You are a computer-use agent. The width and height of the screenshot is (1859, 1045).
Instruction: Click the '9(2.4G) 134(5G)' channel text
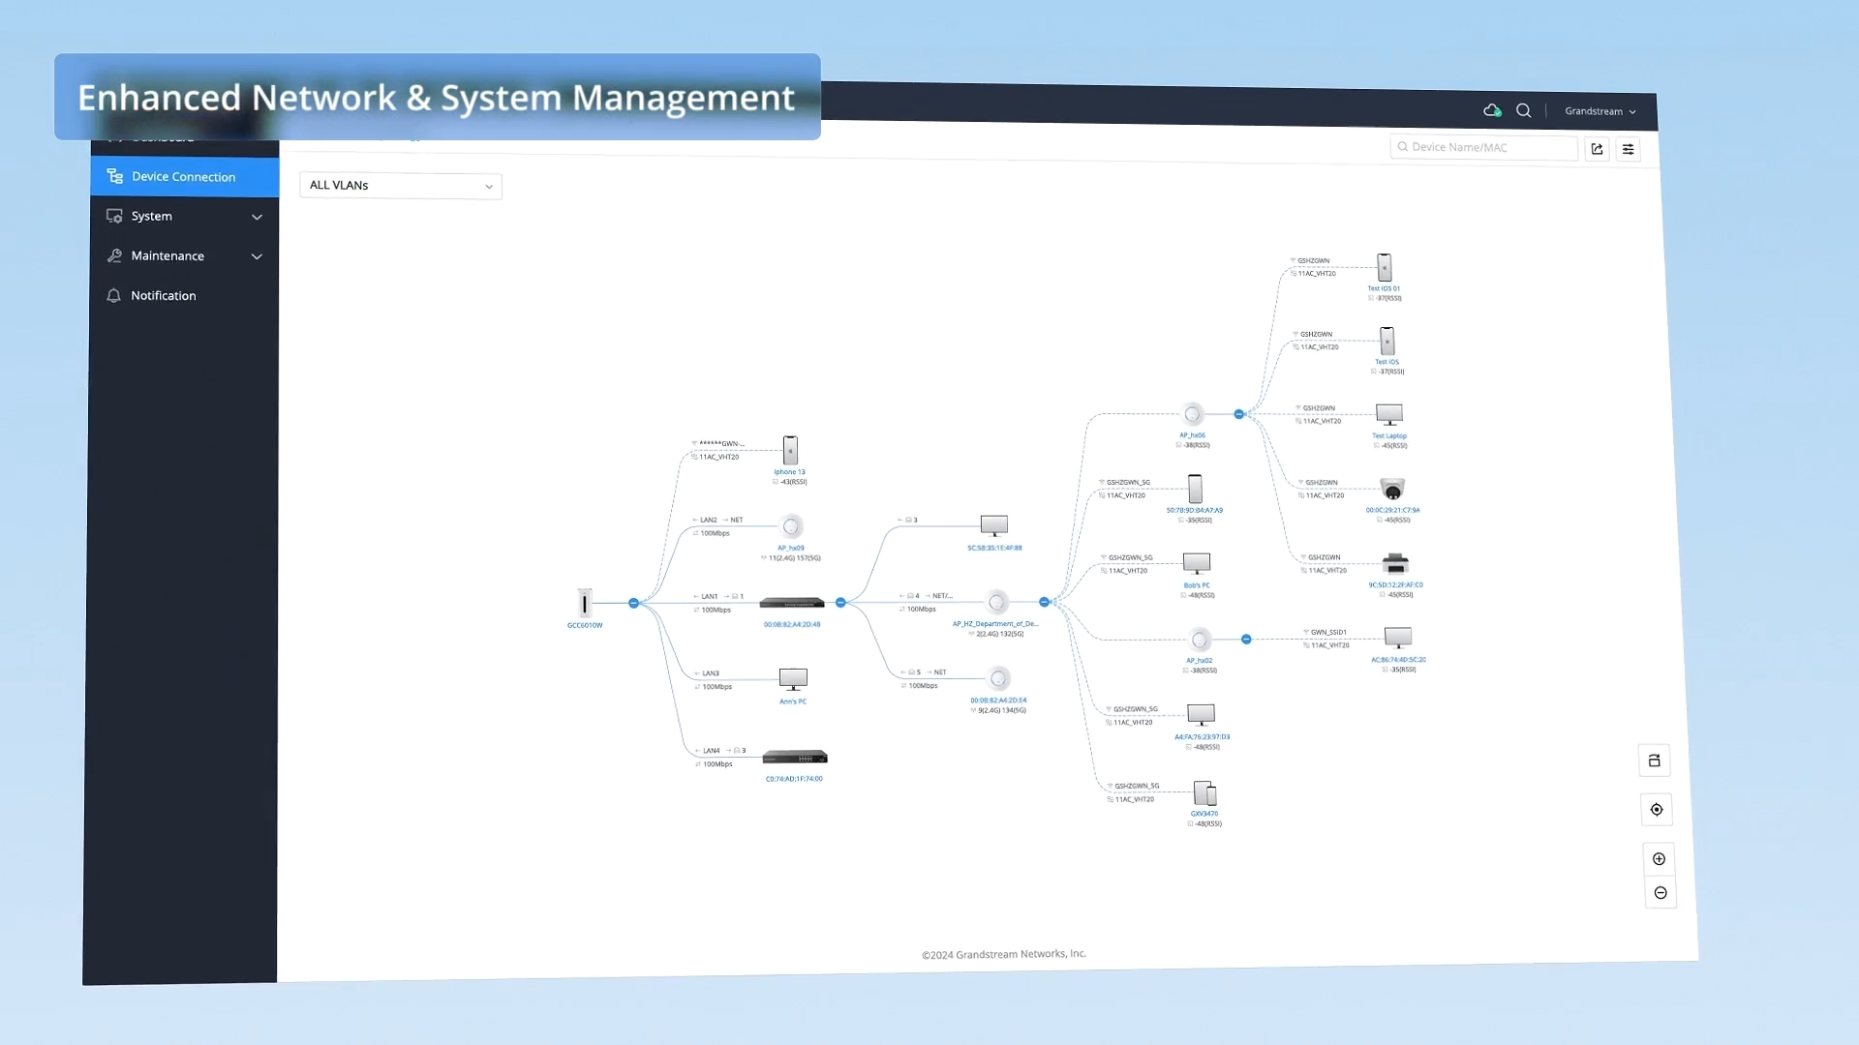[x=1002, y=711]
